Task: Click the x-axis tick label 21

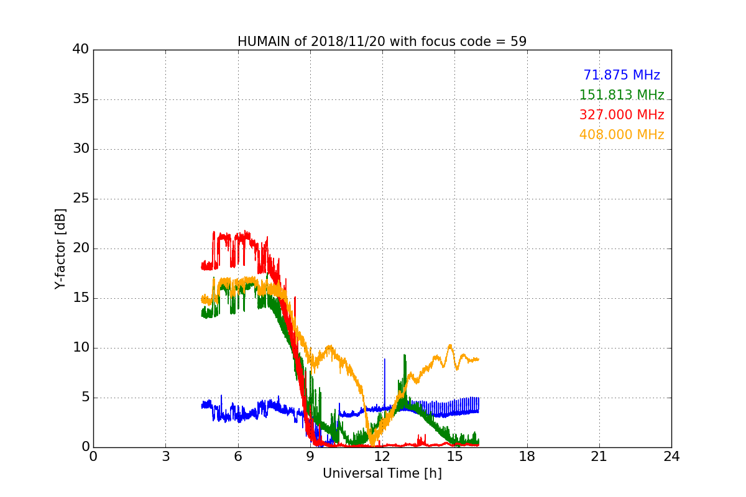Action: point(599,457)
